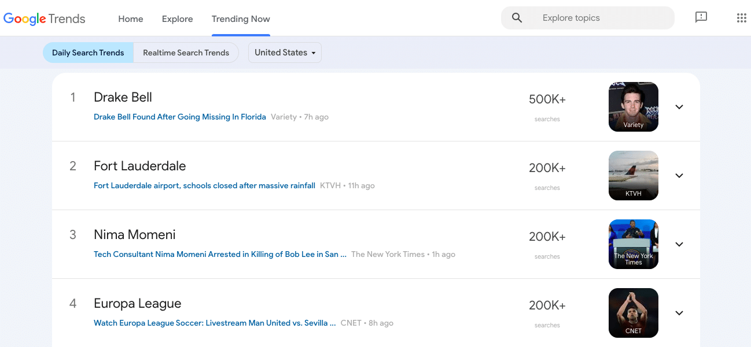The image size is (751, 347).
Task: Click the Explore topics search field
Action: [x=588, y=18]
